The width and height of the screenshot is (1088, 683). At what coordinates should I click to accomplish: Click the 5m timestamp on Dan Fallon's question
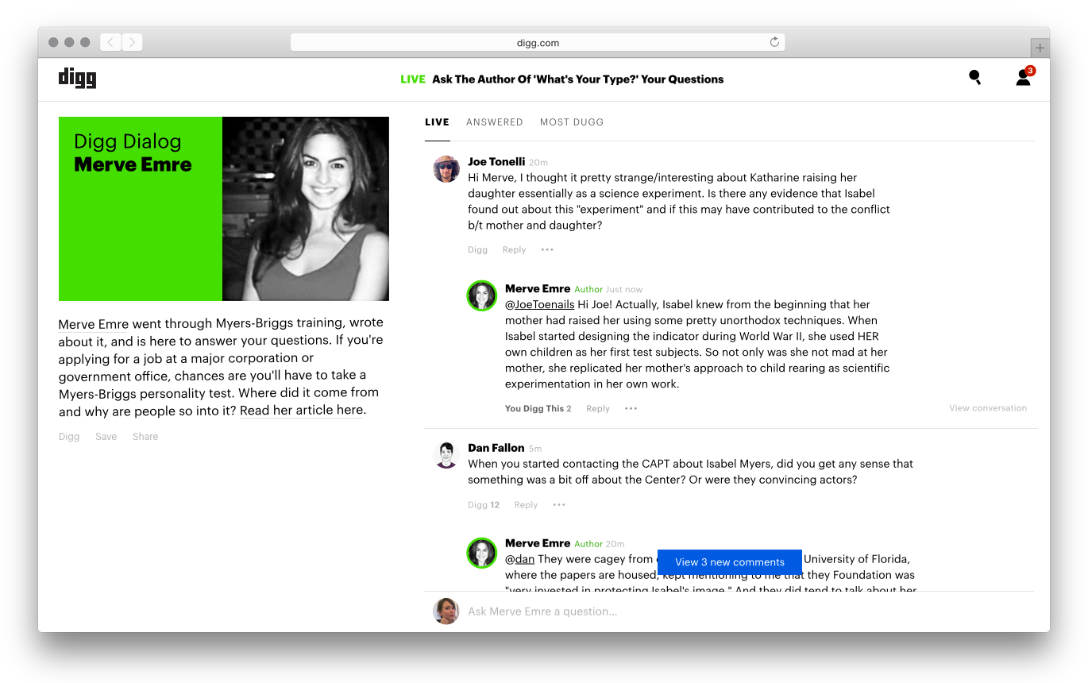coord(535,448)
